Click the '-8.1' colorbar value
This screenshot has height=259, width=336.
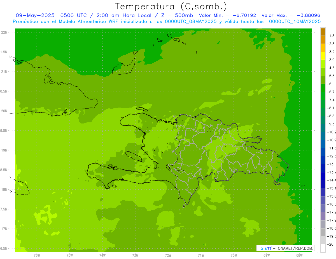pos(331,108)
